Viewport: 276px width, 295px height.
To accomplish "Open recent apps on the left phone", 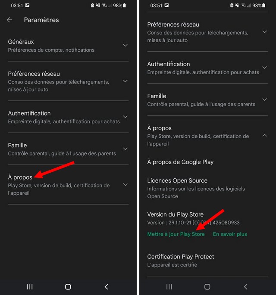I will click(x=30, y=287).
